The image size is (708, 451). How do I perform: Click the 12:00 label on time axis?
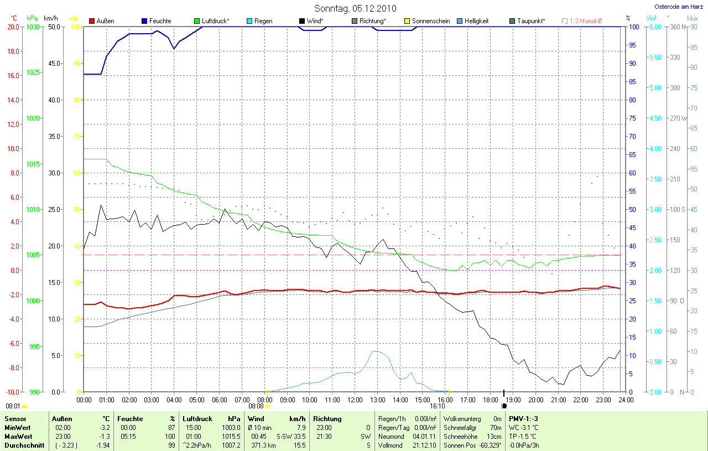coord(355,400)
